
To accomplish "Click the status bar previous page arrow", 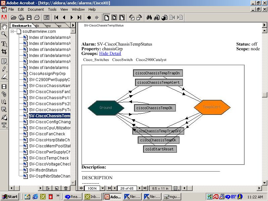I will pos(115,188).
